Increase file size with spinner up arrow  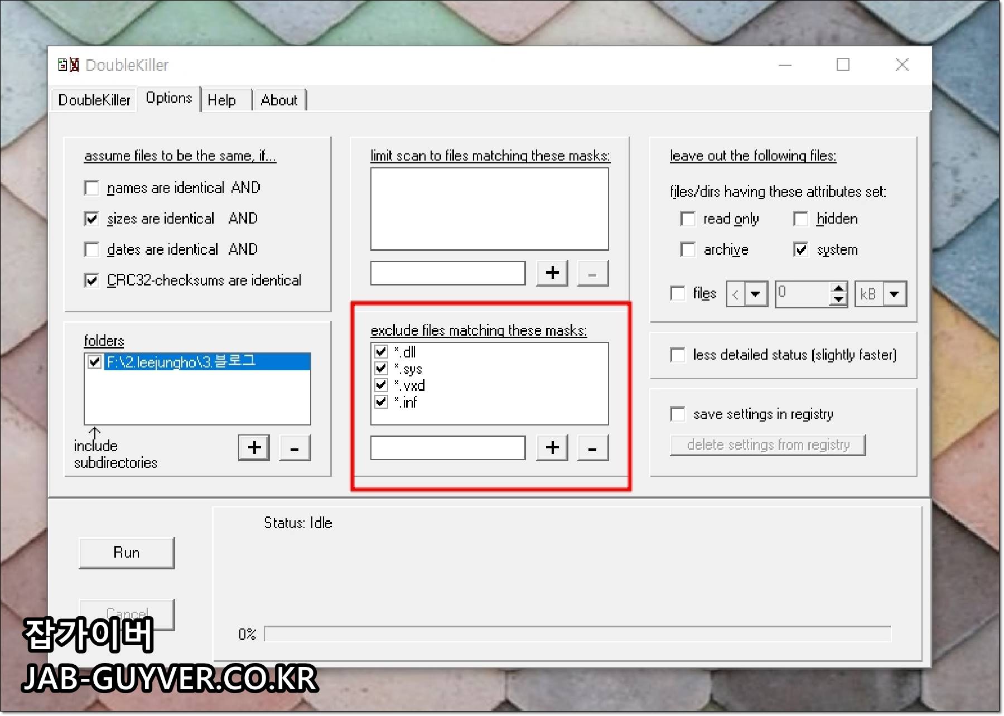point(838,288)
